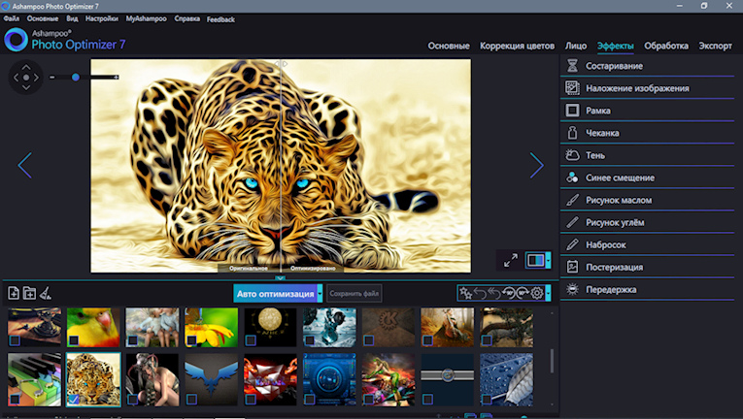
Task: Open Авто оптимизация dropdown arrow
Action: [320, 294]
